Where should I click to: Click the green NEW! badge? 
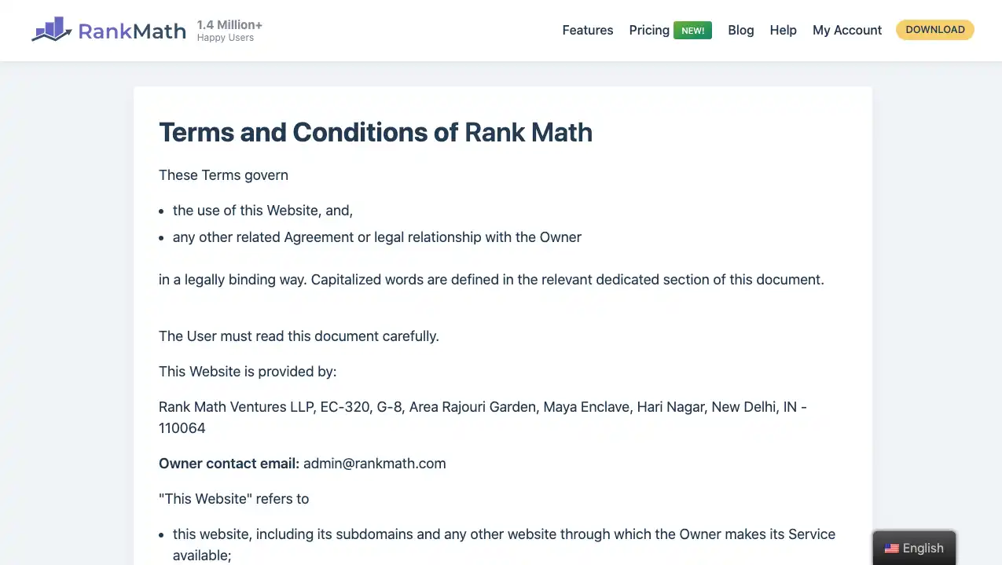[692, 31]
